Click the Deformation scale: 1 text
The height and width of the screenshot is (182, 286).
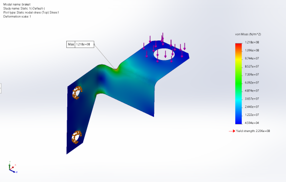17,16
